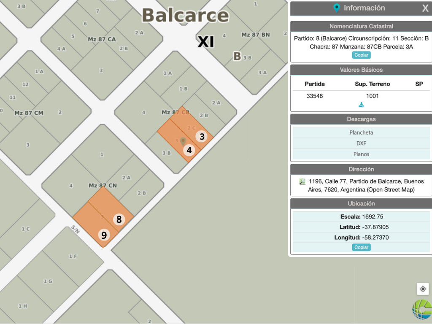Select parcel 2 B in block Mz 87 CN
The width and height of the screenshot is (432, 324).
(141, 193)
